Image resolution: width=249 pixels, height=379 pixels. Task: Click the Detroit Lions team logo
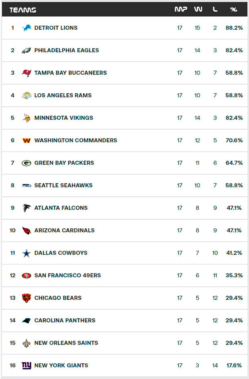27,28
